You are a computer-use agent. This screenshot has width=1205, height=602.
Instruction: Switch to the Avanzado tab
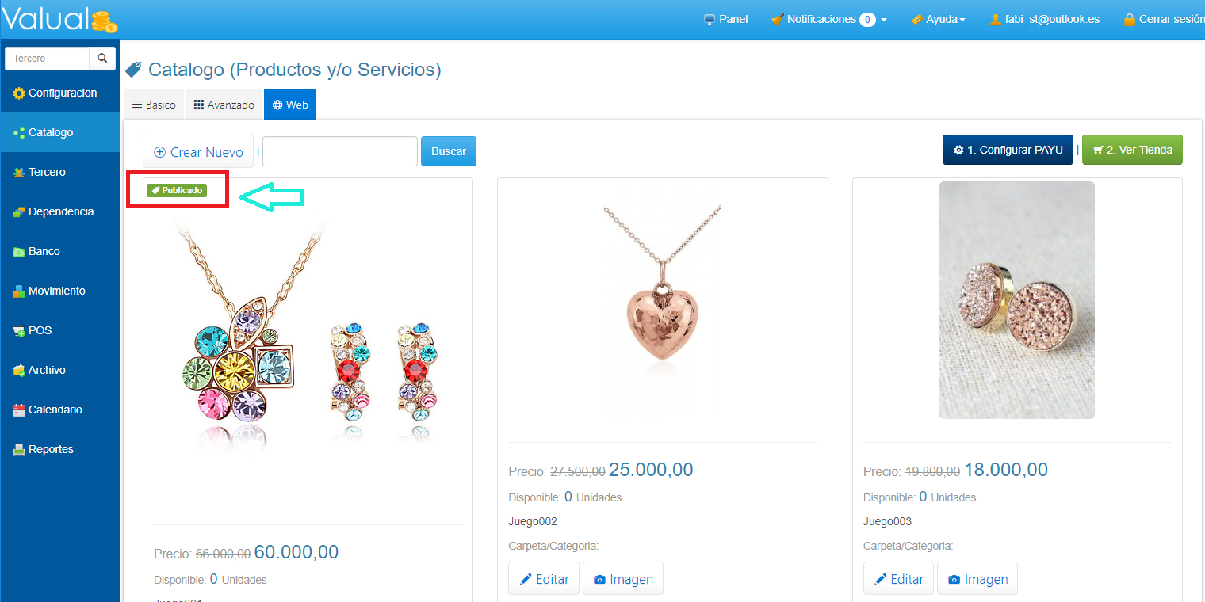click(224, 105)
